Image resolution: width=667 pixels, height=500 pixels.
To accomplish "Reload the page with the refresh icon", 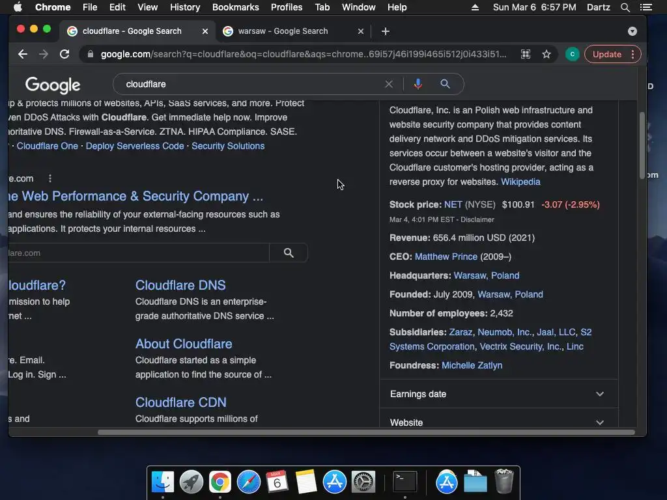I will pos(64,54).
